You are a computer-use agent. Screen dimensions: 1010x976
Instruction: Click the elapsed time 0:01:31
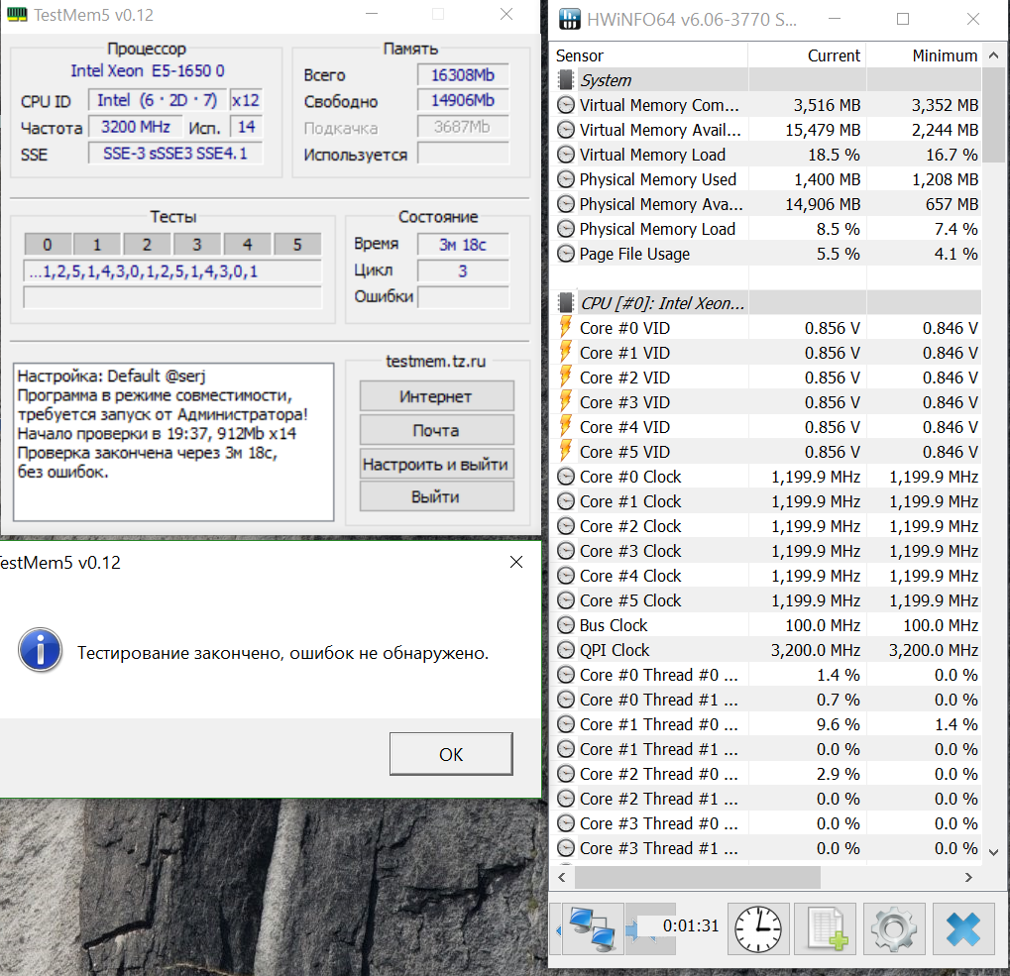[x=691, y=925]
